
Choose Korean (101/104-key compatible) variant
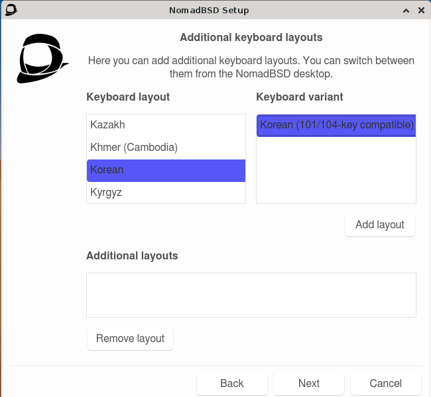point(336,125)
